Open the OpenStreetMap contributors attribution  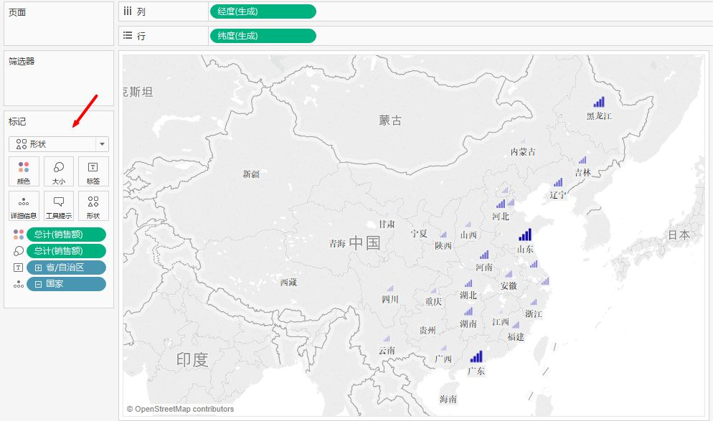coord(181,409)
